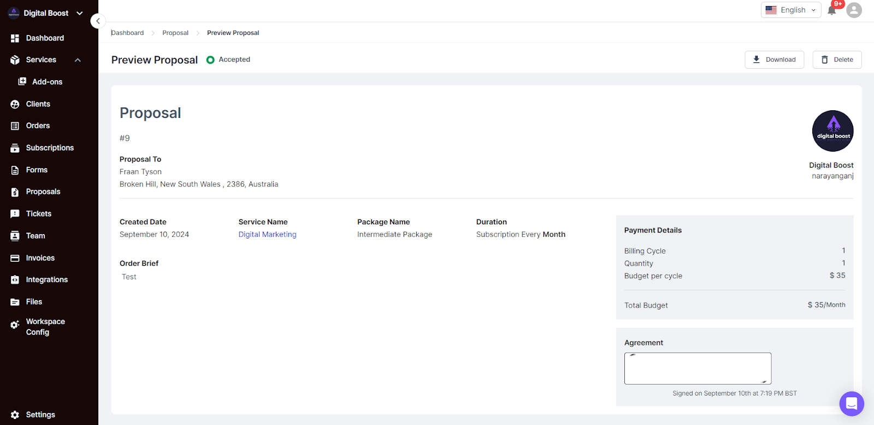The image size is (874, 425).
Task: Click the Services cube icon
Action: point(15,60)
